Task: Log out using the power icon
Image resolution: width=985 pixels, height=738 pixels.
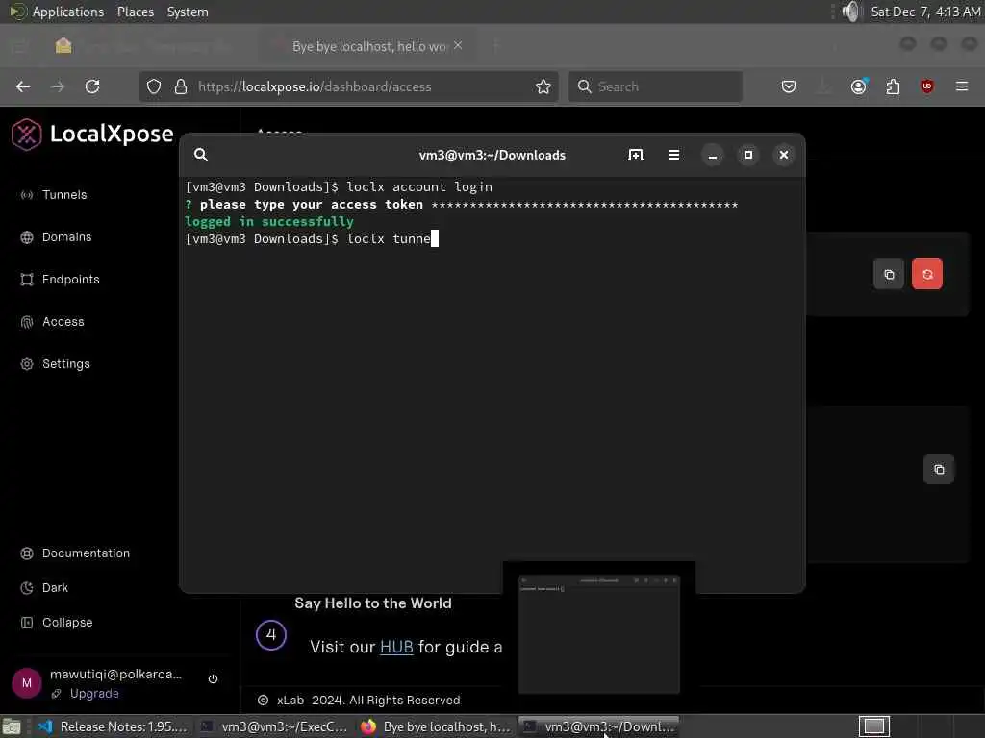Action: tap(213, 678)
